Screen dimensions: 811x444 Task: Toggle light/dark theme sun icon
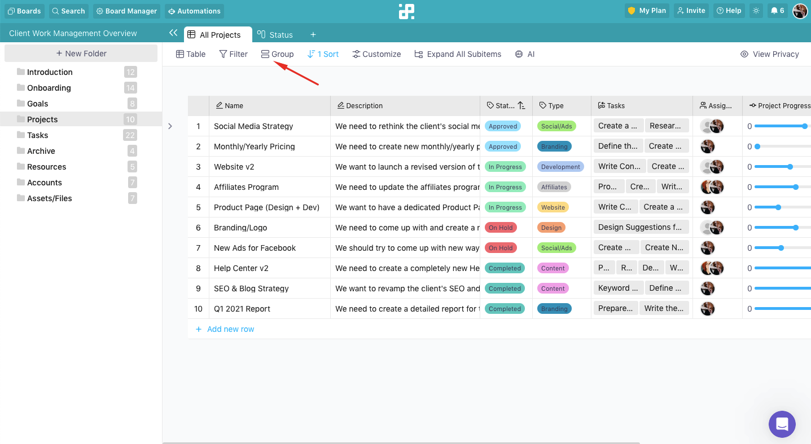click(x=756, y=11)
